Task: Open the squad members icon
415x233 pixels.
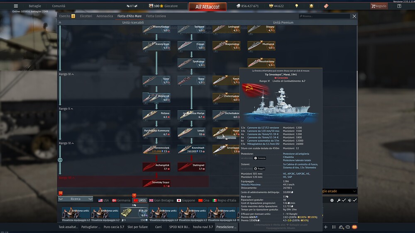Action: (x=341, y=227)
